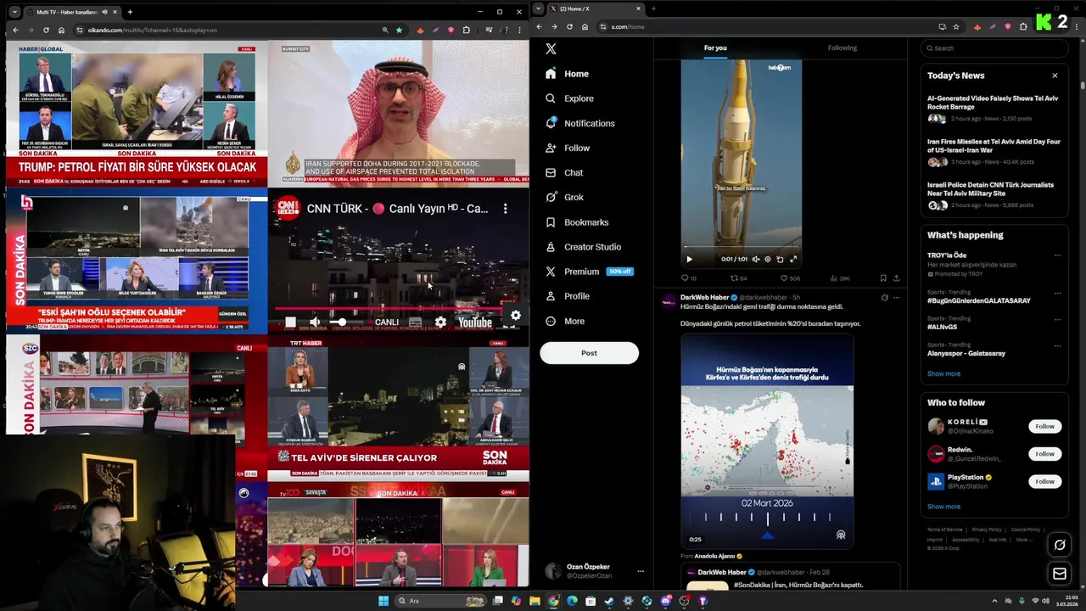Open Multi TV overlay settings gear
1086x611 pixels.
tap(515, 316)
